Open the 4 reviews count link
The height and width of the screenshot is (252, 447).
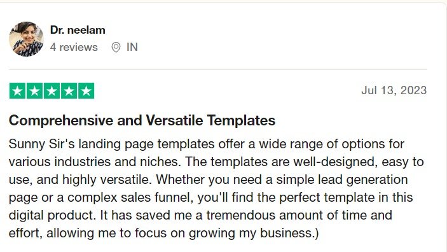[x=74, y=47]
